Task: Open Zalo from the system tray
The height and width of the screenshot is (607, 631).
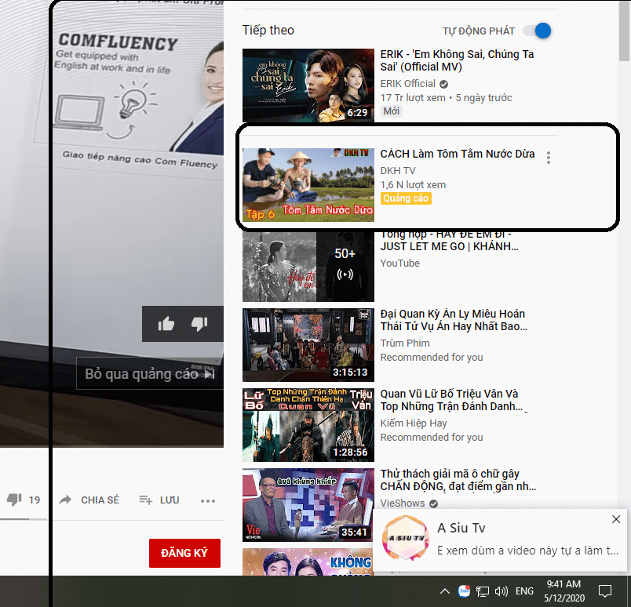Action: point(465,591)
